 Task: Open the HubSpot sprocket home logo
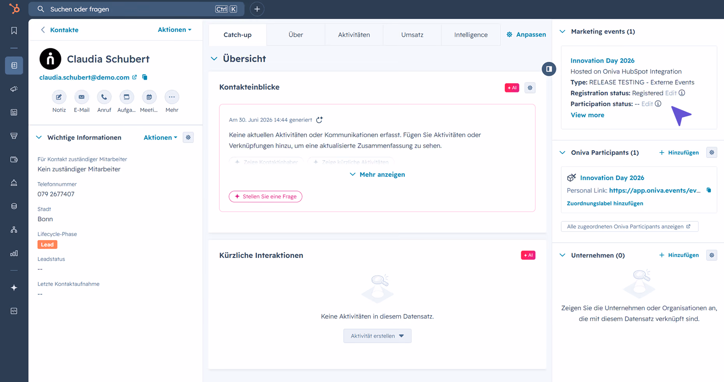(x=14, y=9)
